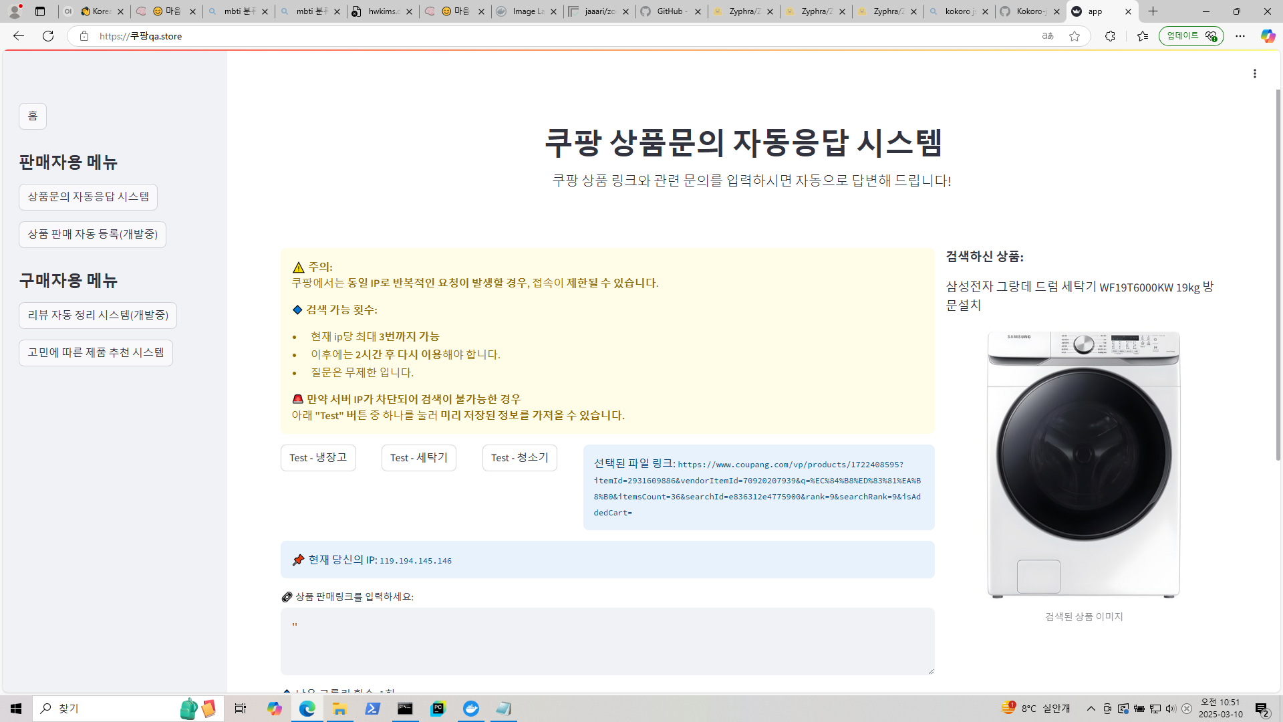Open the Edge settings ellipsis menu
Screen dimensions: 1283x722
tap(1240, 36)
